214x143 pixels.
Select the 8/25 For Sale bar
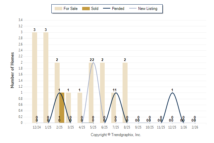[x=125, y=93]
